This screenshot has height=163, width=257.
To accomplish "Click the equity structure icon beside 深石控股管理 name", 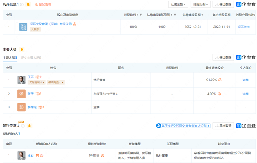I will (x=75, y=24).
